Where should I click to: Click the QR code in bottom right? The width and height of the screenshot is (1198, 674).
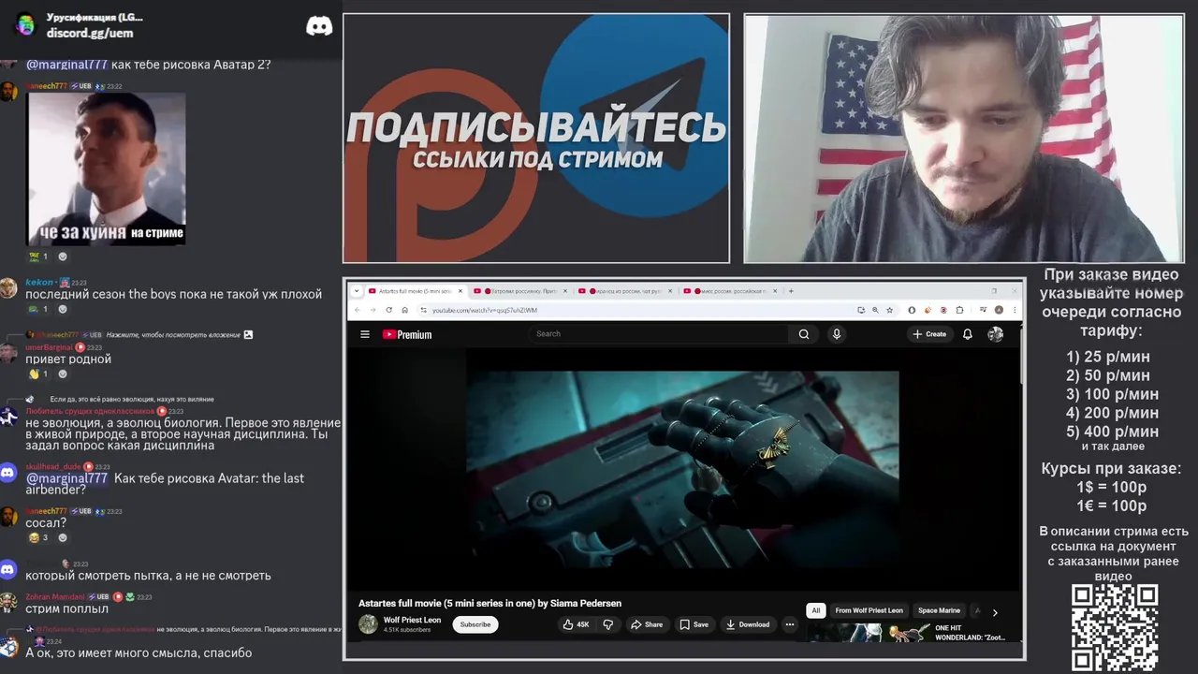click(1115, 627)
